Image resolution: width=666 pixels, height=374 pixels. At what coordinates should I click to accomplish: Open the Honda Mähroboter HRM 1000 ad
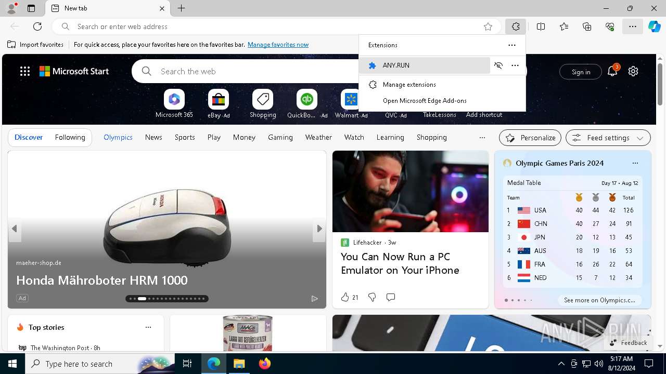click(102, 280)
